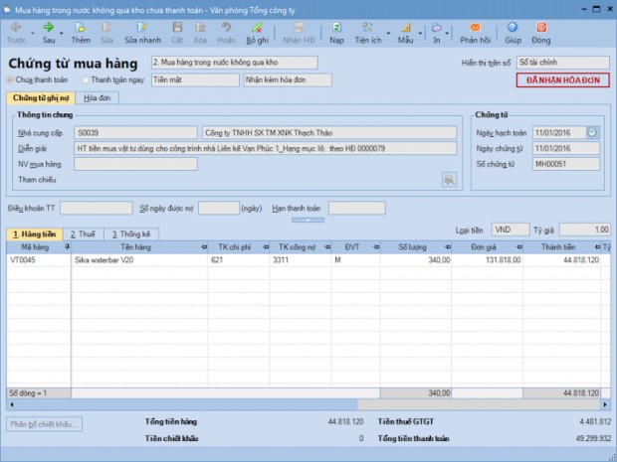Click the Nạp (reload) toolbar icon
This screenshot has width=617, height=462.
[336, 28]
